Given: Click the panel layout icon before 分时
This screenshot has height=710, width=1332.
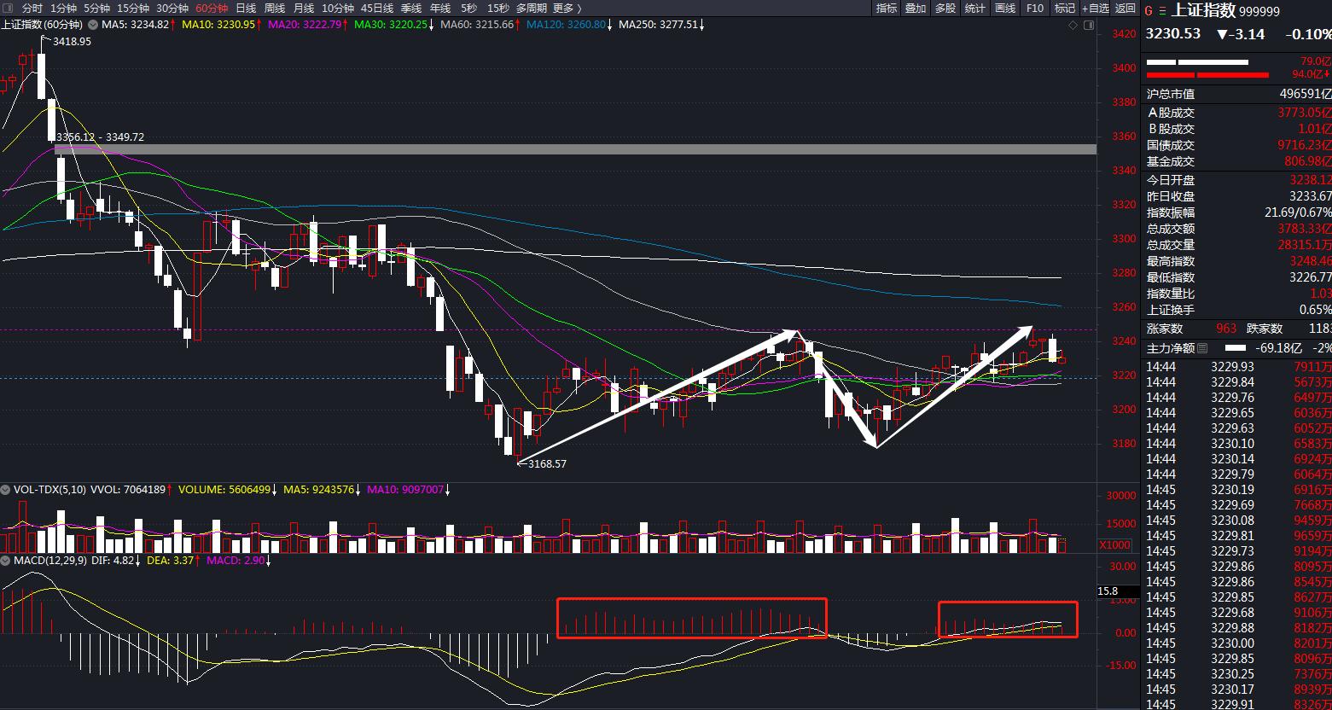Looking at the screenshot, I should (x=8, y=9).
